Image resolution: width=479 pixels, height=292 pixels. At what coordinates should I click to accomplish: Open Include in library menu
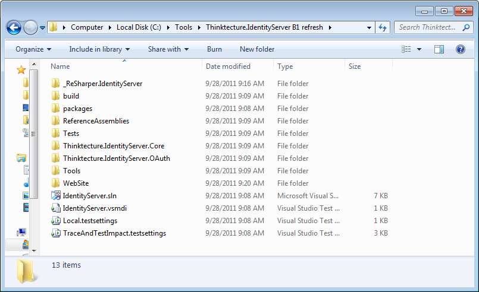click(x=99, y=49)
